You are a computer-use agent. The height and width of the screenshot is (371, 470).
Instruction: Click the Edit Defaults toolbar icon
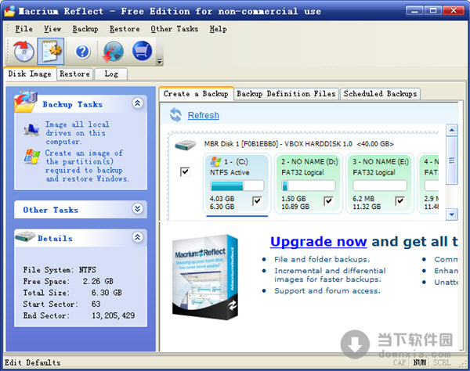[51, 51]
